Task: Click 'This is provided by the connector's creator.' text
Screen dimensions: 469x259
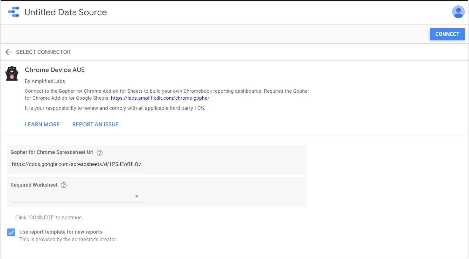Action: click(68, 240)
